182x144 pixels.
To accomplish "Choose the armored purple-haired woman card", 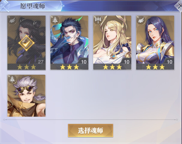I will tap(155, 43).
